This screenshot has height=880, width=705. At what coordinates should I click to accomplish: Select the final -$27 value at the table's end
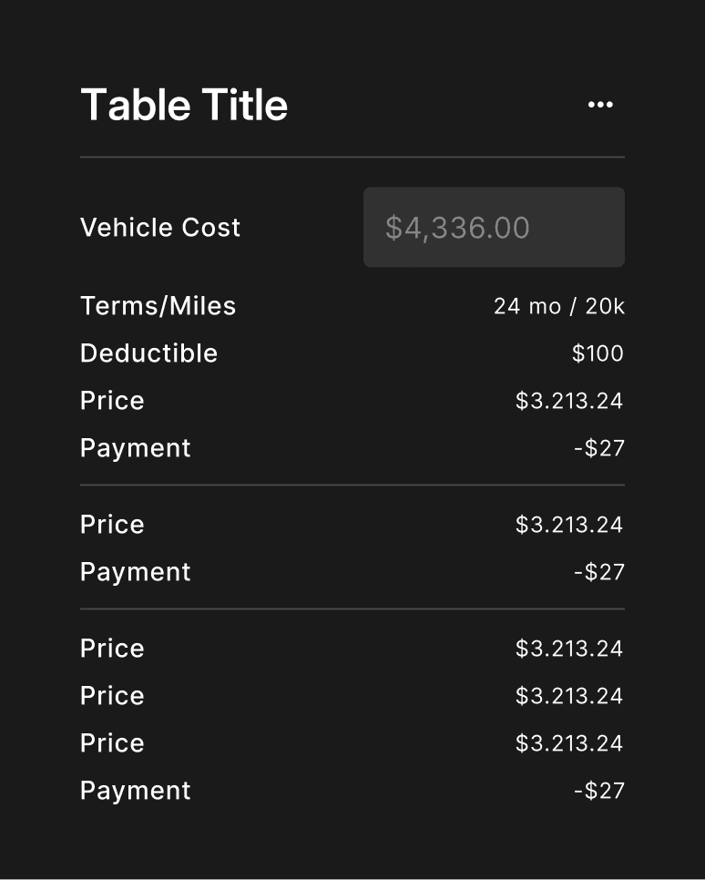tap(599, 791)
